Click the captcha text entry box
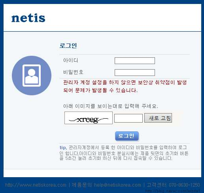 click(x=128, y=118)
